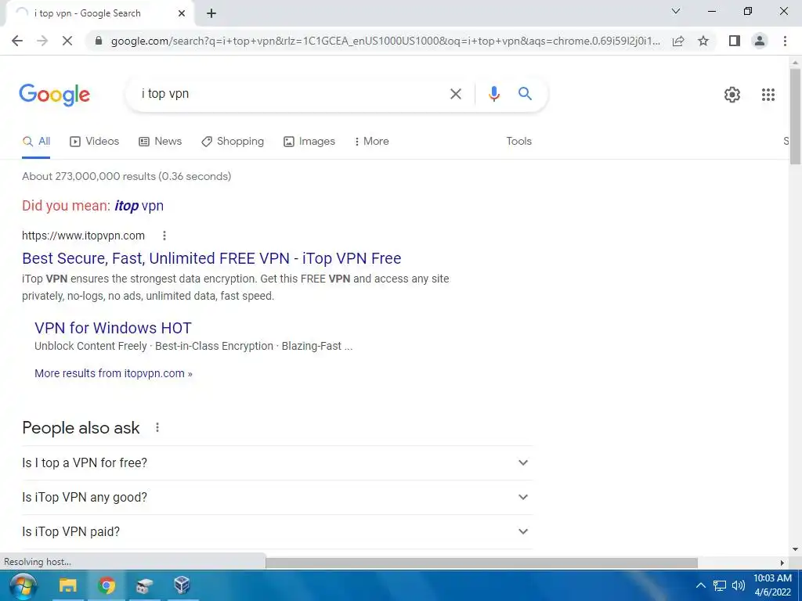Switch to Videos results
Viewport: 802px width, 601px height.
[x=94, y=142]
